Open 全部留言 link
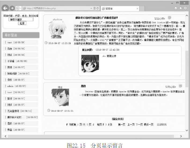This screenshot has height=148, width=190. coord(161,124)
